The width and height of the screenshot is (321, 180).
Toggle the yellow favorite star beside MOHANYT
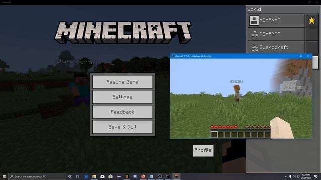(312, 21)
